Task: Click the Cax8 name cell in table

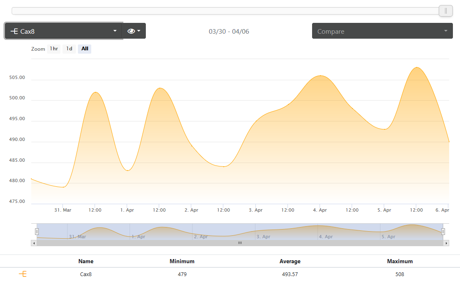Action: tap(86, 274)
